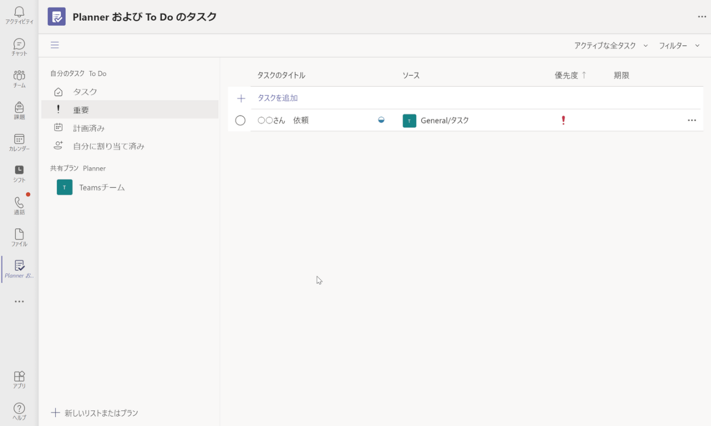Mark ○○さん 依頼 task as complete
Image resolution: width=711 pixels, height=426 pixels.
[x=240, y=120]
